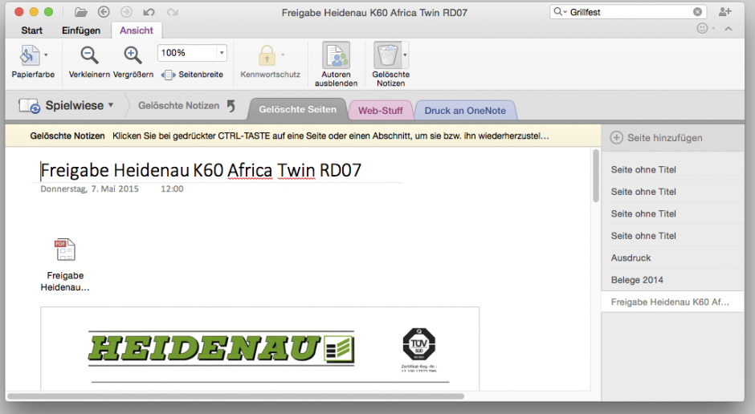Open the Gelöschte Seiten section tab

[x=297, y=109]
